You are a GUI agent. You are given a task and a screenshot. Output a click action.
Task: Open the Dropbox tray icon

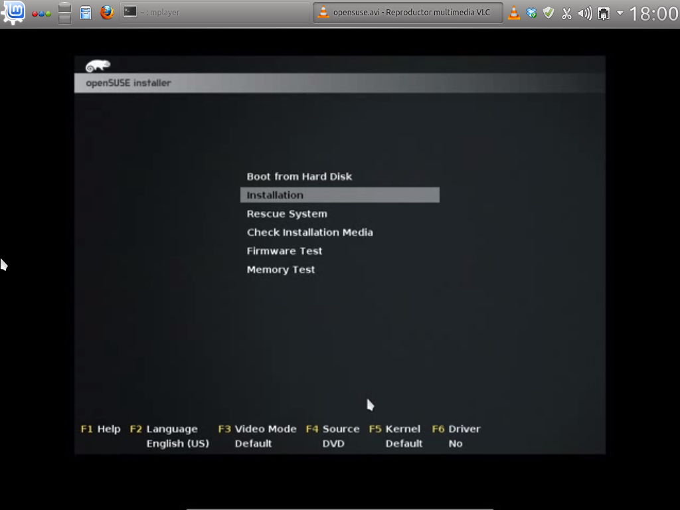531,13
